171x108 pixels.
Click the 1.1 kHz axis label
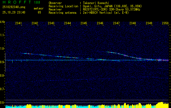click(x=2, y=35)
